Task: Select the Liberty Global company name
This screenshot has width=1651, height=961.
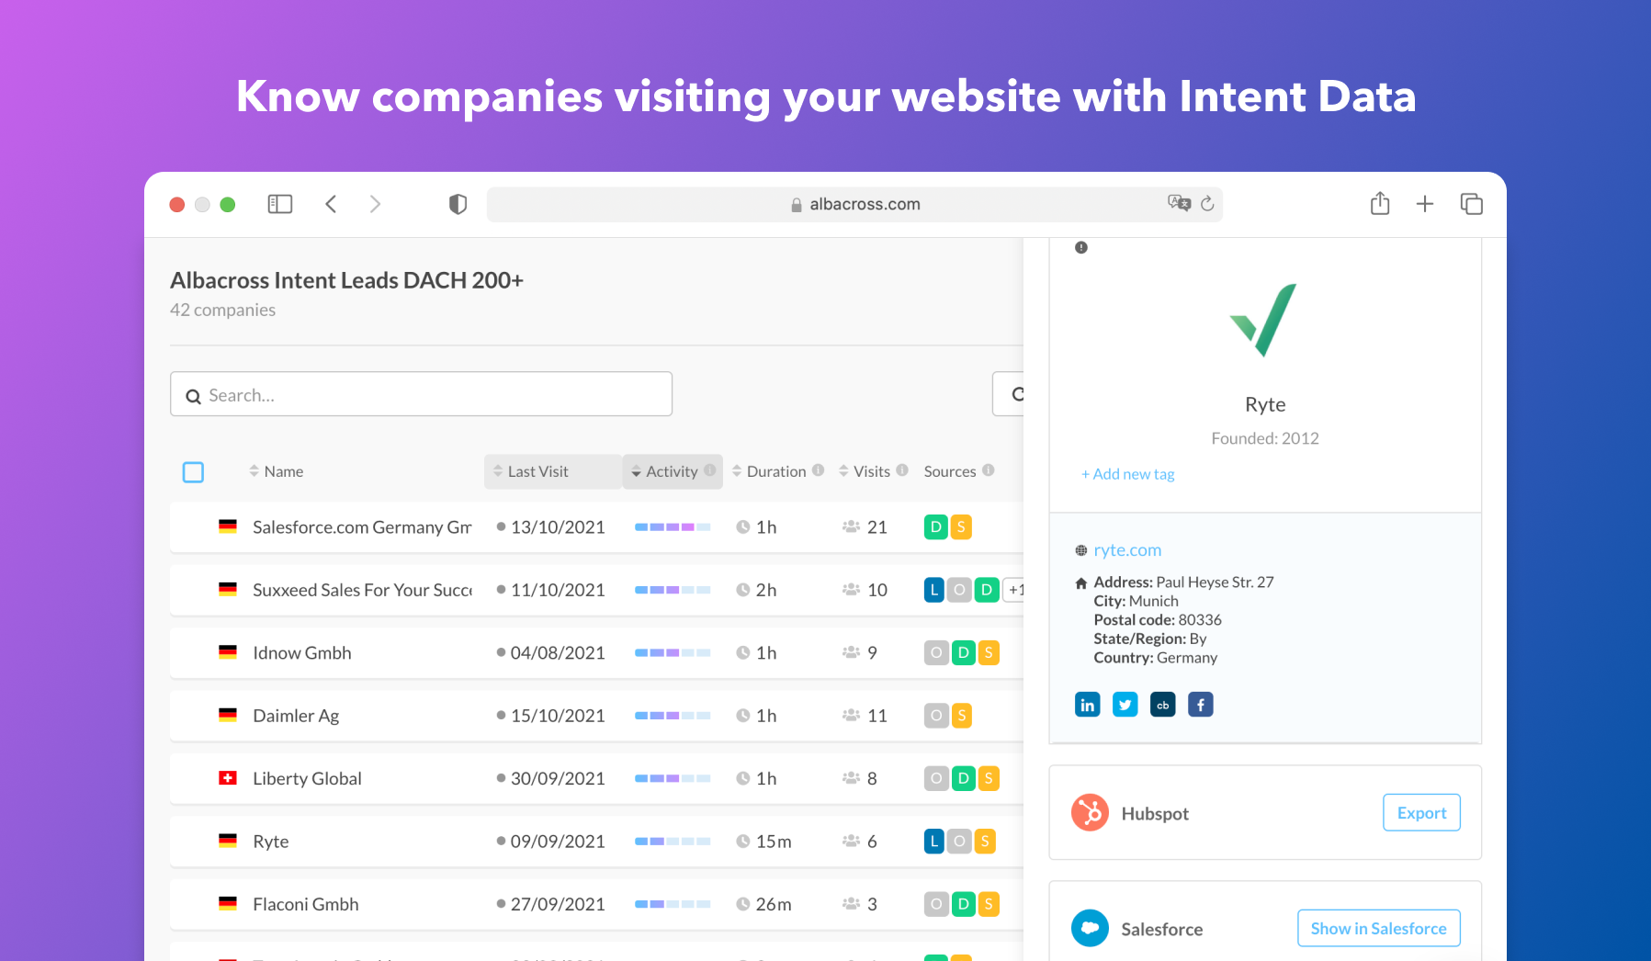Action: pos(307,778)
